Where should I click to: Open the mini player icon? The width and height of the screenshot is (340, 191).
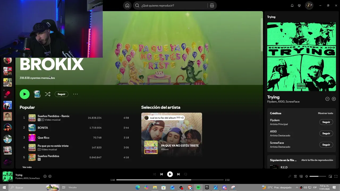[330, 176]
